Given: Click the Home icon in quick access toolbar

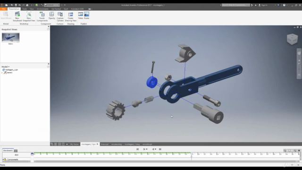Looking at the screenshot, I should click(x=27, y=5).
